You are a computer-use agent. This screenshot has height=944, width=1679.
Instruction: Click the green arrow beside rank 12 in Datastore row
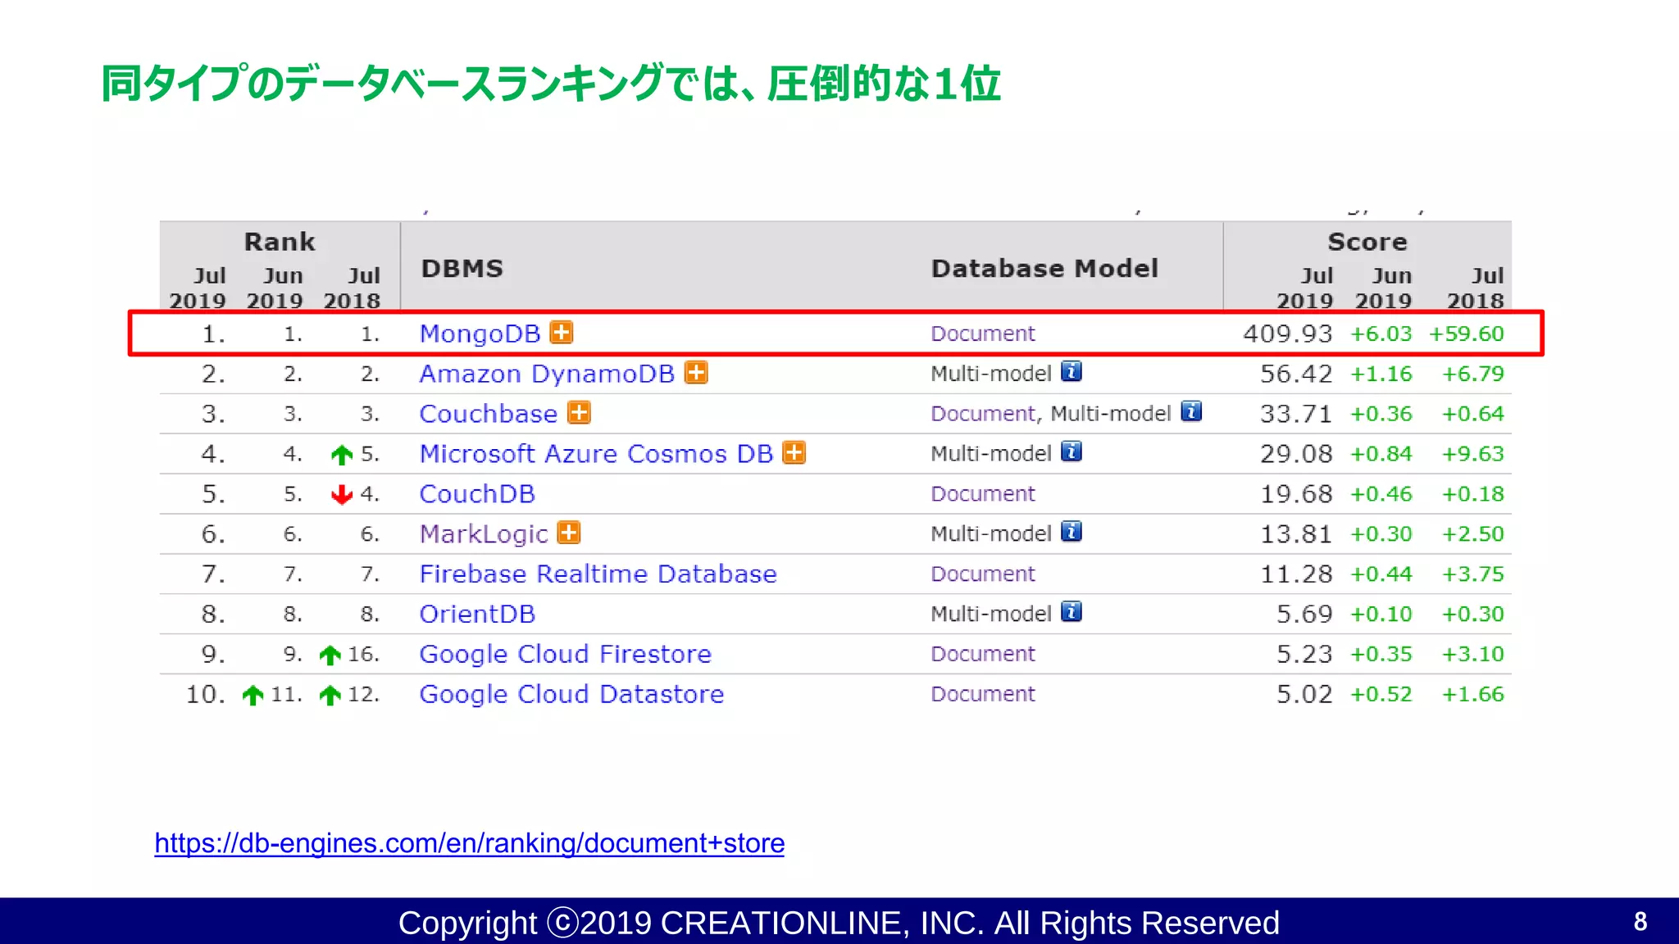[x=330, y=695]
